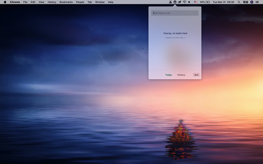Open the US flag input source menu
Viewport: 263px width, 164px height.
195,2
